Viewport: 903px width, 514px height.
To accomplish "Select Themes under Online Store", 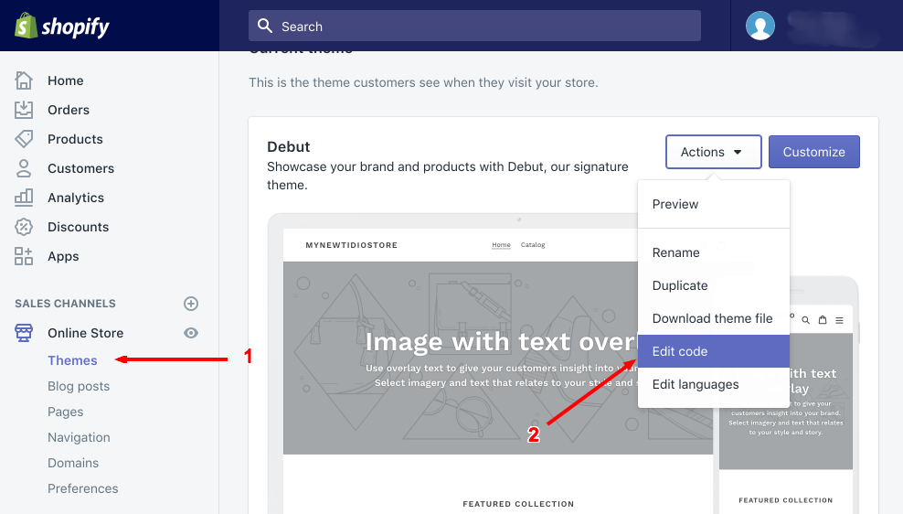I will point(72,360).
